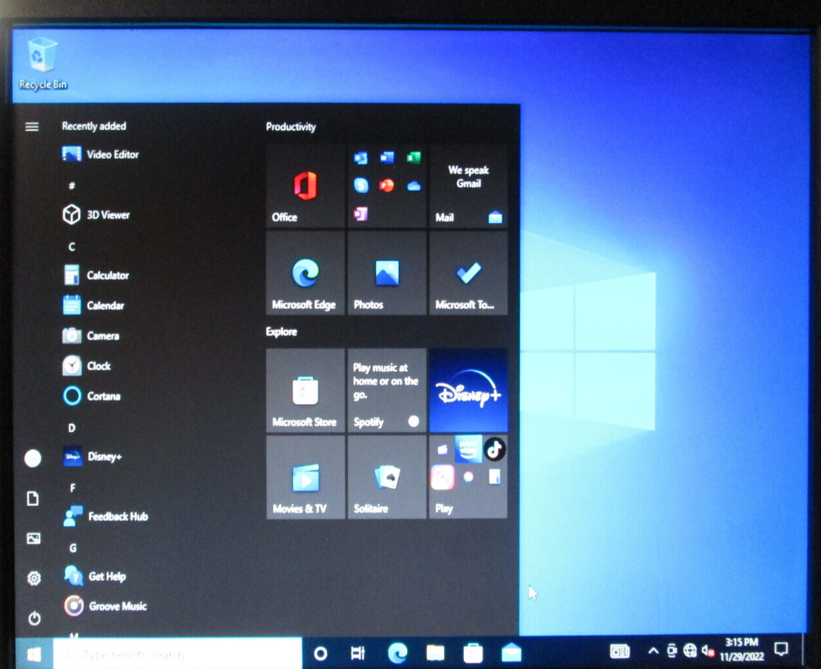Open the Recycle Bin desktop icon

coord(42,63)
